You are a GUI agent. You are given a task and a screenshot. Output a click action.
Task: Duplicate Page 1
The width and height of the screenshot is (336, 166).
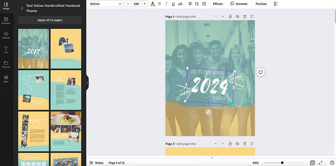click(237, 16)
